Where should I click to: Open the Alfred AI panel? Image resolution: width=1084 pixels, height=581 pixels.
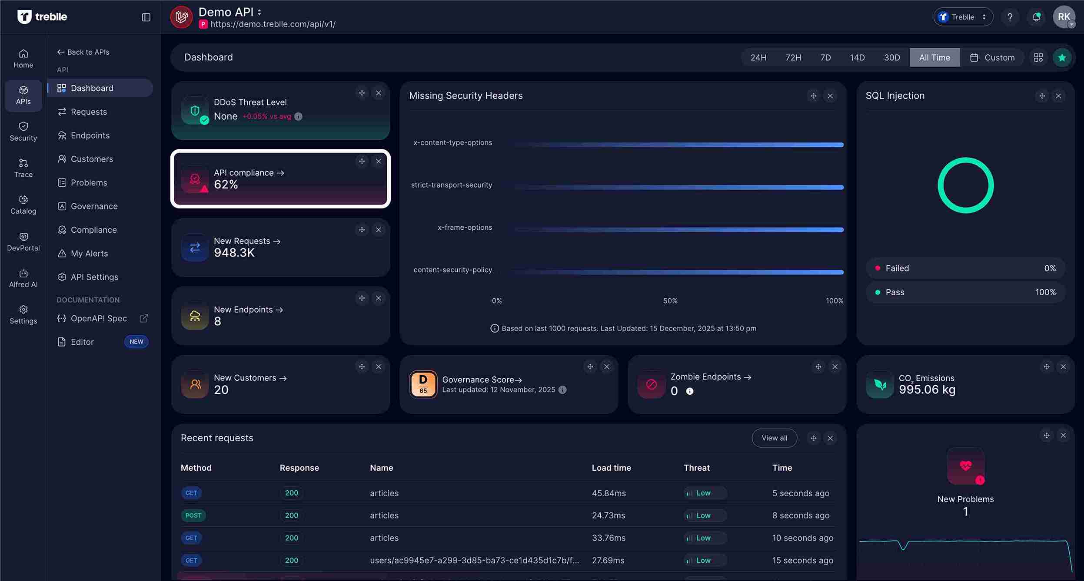pos(23,278)
